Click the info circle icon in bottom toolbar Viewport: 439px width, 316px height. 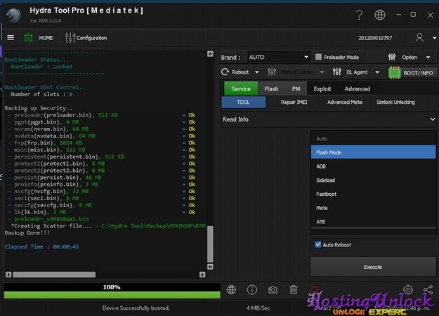click(x=251, y=289)
